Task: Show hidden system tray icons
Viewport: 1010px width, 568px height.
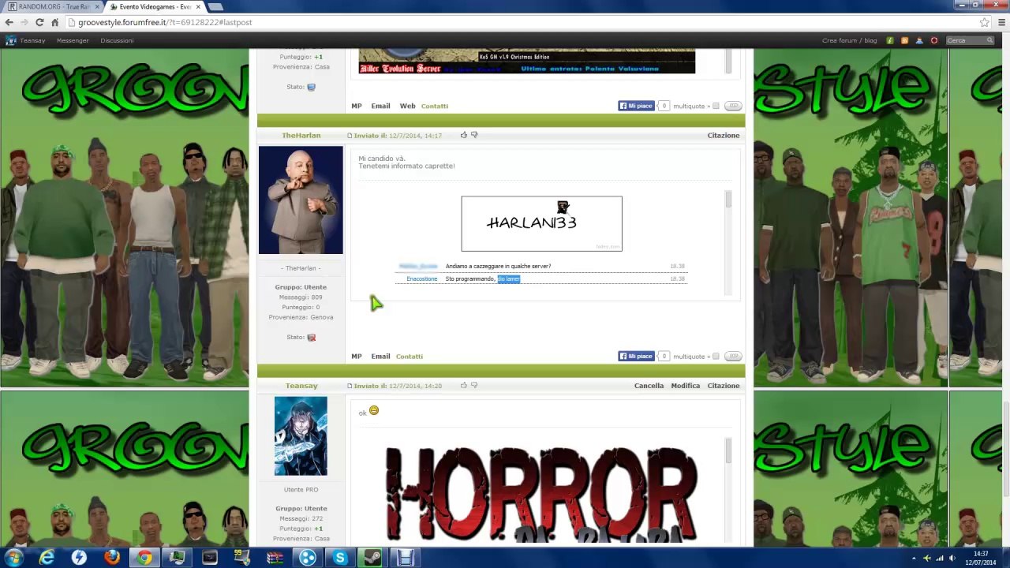Action: click(915, 559)
